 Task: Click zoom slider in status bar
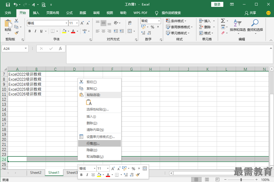[x=241, y=180]
